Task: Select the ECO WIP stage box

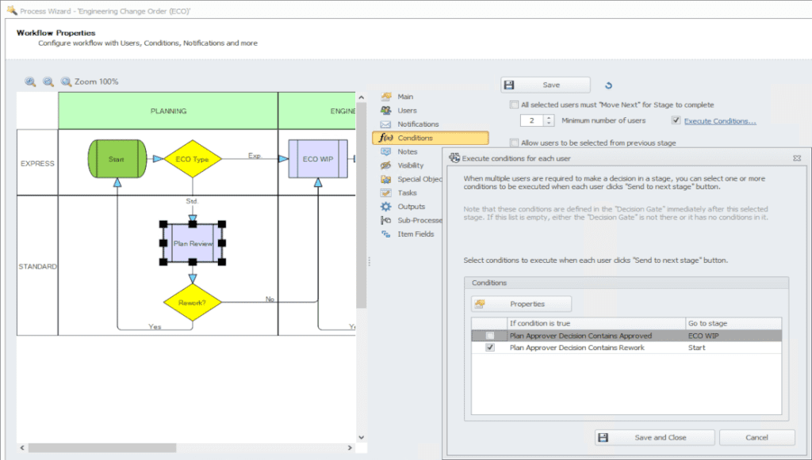Action: (318, 158)
